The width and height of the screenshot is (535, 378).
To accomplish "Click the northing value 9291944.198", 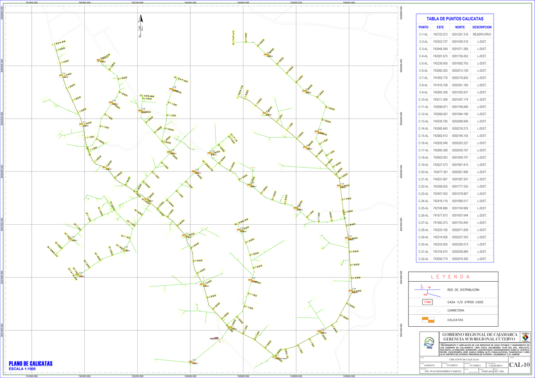I will coord(460,114).
